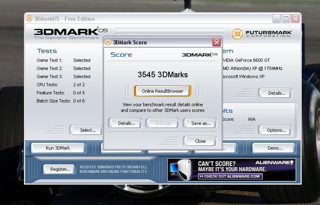Click the 'Game Test 3:' label
Image resolution: width=320 pixels, height=205 pixels.
[x=50, y=76]
